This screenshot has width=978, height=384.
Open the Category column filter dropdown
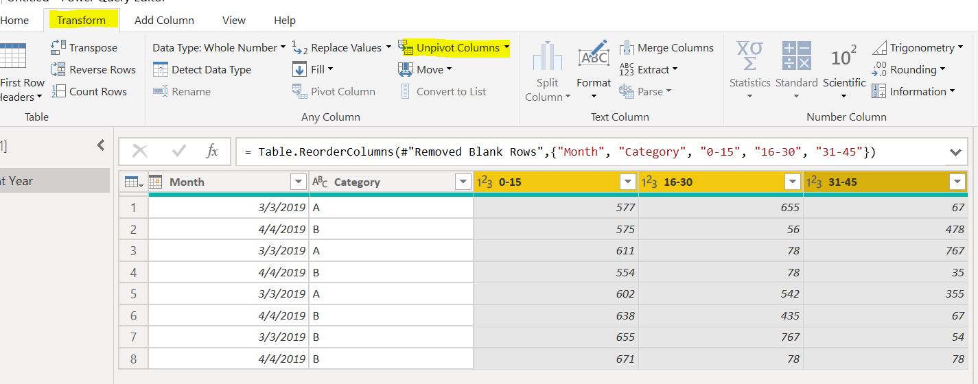[463, 182]
